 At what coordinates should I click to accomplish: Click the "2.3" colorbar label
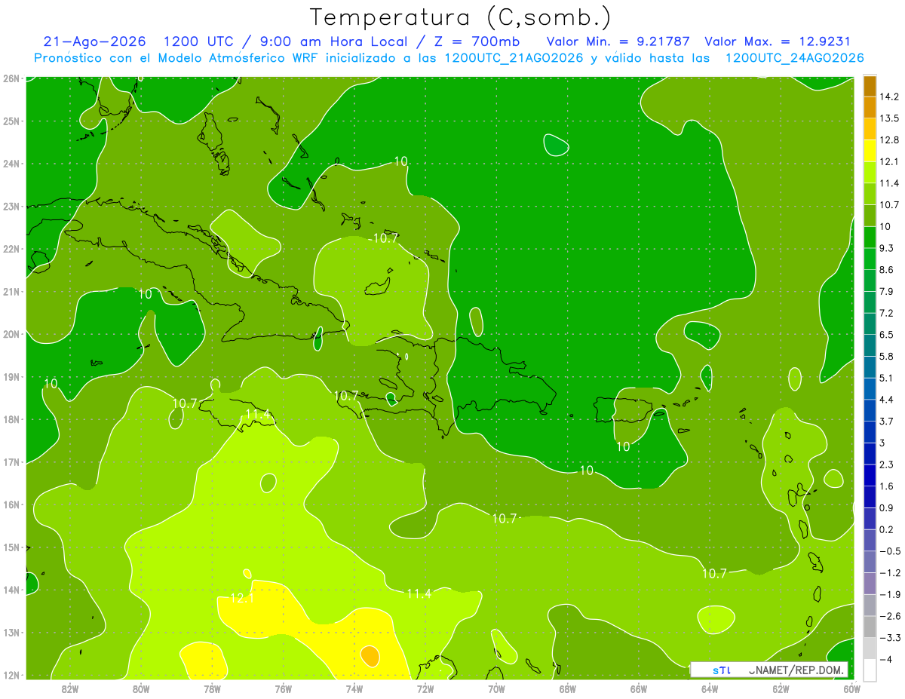pos(887,464)
